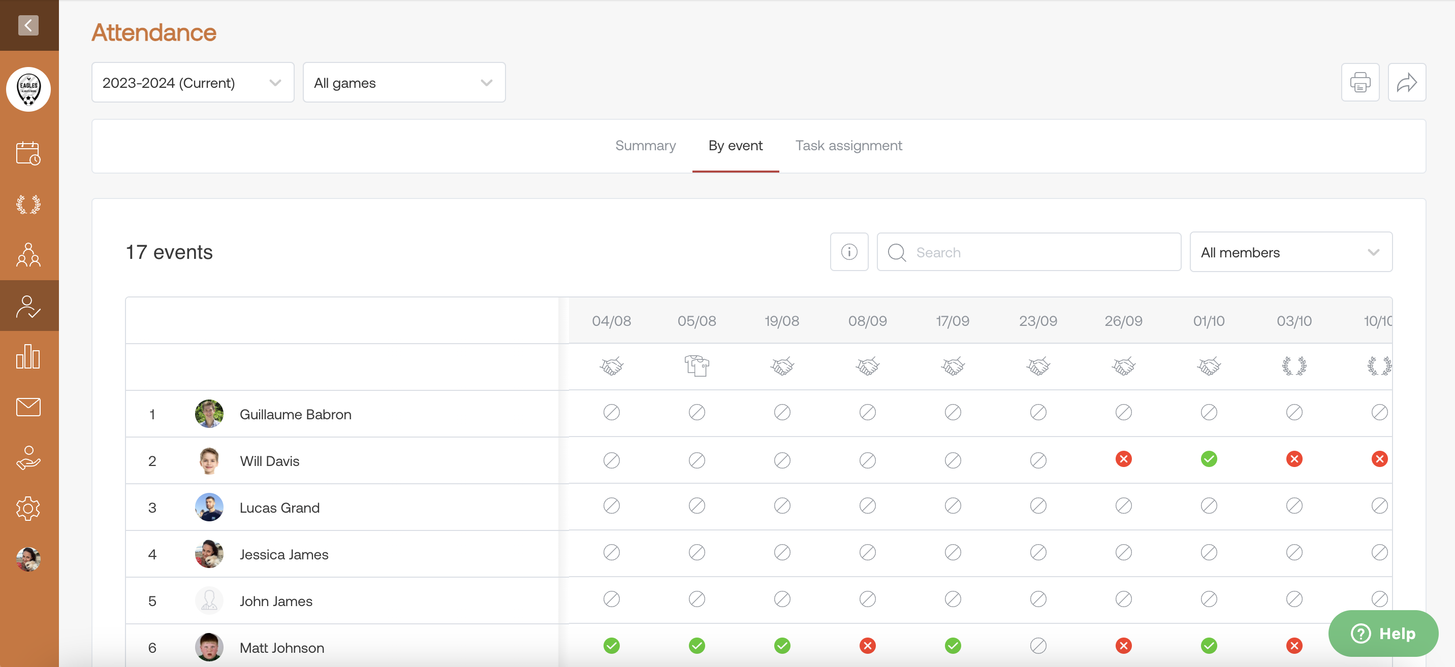
Task: Toggle Will Davis absent mark on 03/10
Action: (x=1294, y=459)
